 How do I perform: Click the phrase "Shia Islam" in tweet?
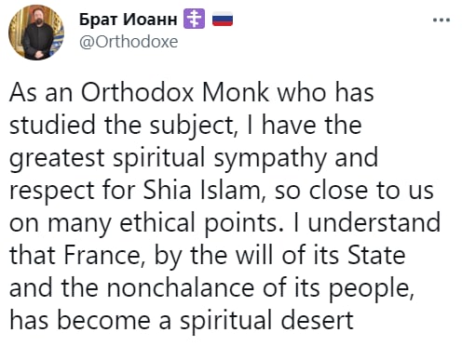point(201,190)
